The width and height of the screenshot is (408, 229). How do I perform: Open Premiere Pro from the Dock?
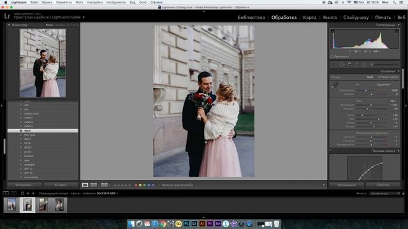[210, 223]
